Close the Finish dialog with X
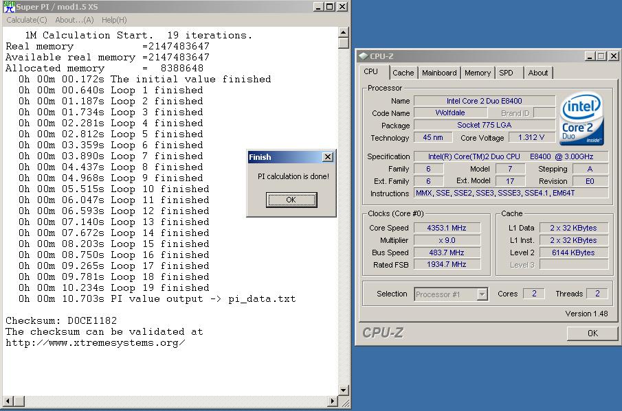 (x=328, y=157)
